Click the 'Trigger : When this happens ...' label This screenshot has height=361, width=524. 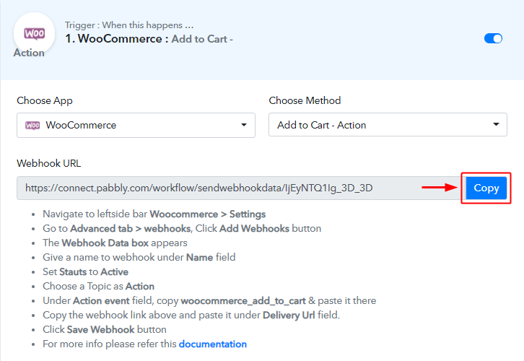(129, 25)
